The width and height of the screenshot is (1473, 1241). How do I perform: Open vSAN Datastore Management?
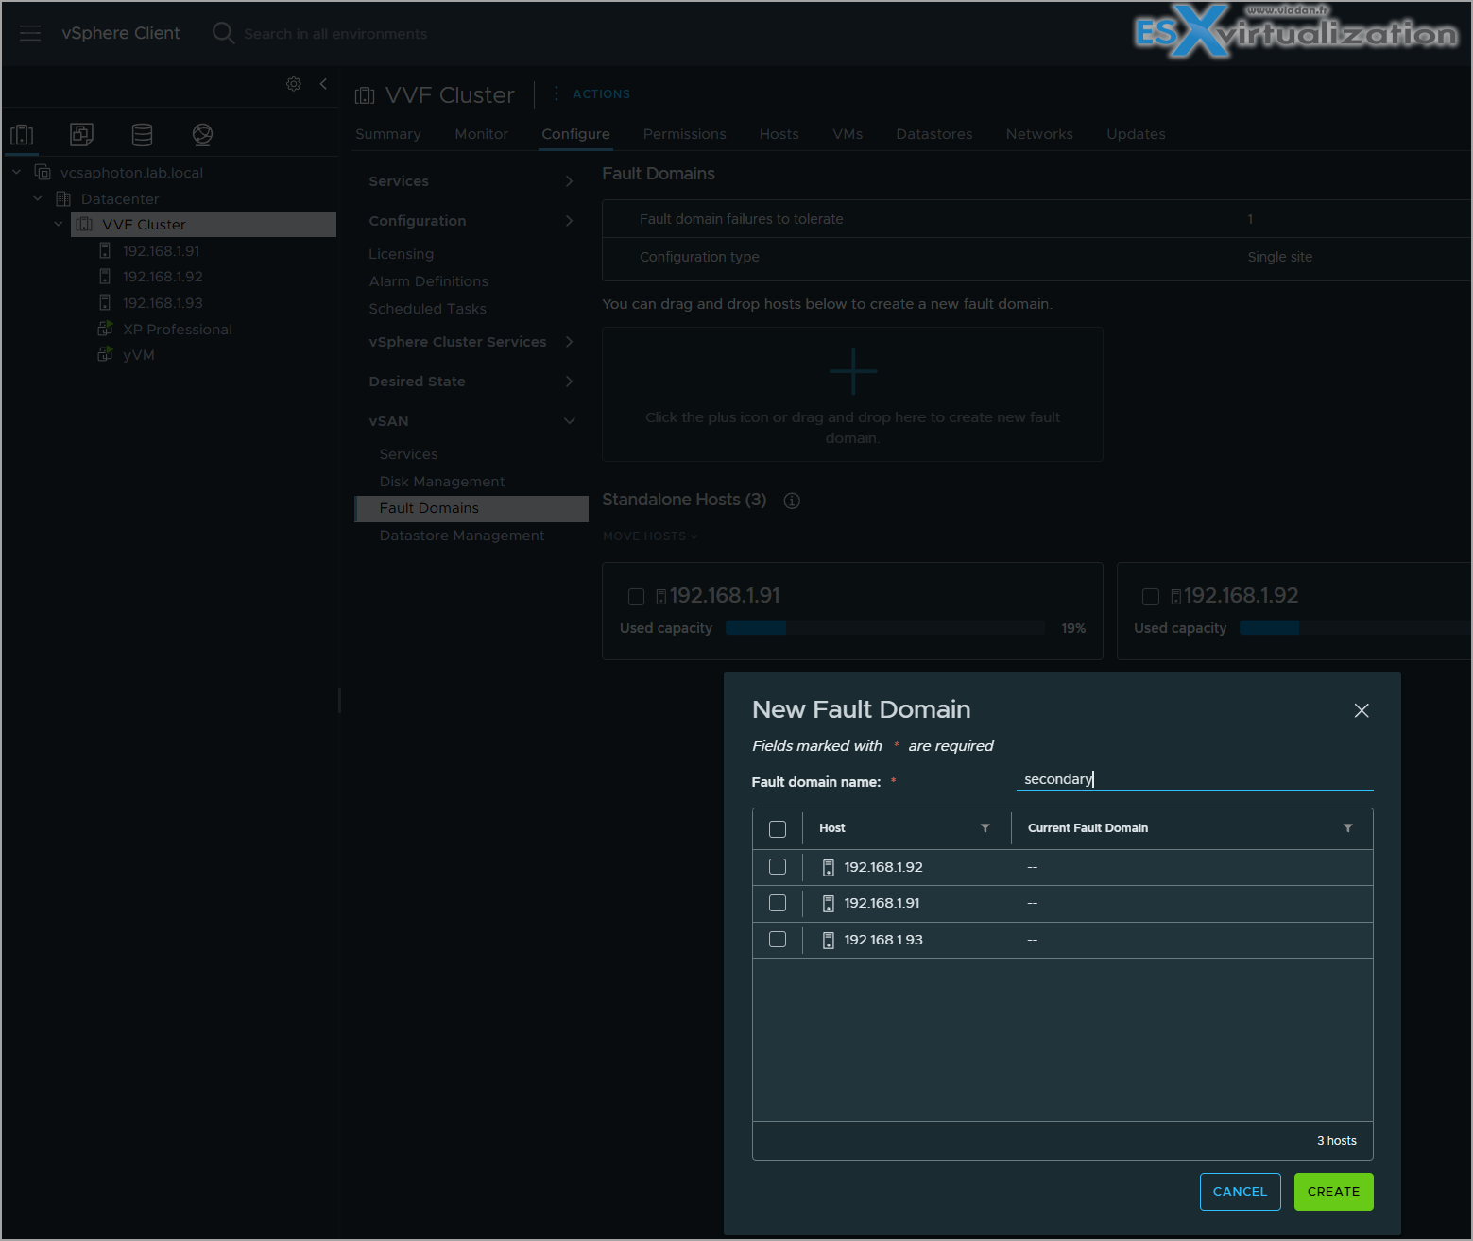(462, 535)
